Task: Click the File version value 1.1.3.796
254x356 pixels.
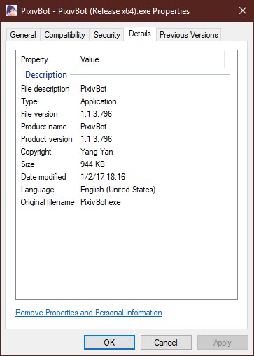Action: (x=97, y=114)
